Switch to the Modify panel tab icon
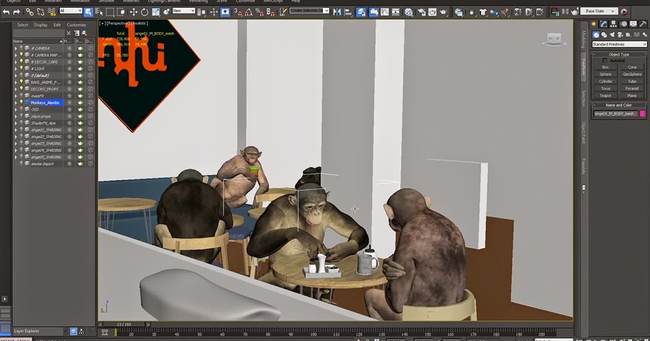Image resolution: width=650 pixels, height=341 pixels. point(604,24)
